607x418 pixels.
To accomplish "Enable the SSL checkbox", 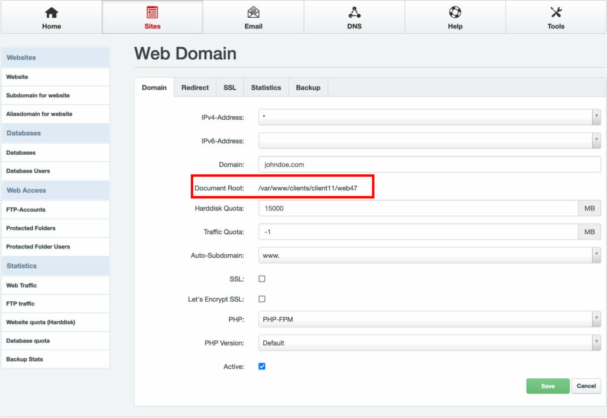I will point(261,278).
